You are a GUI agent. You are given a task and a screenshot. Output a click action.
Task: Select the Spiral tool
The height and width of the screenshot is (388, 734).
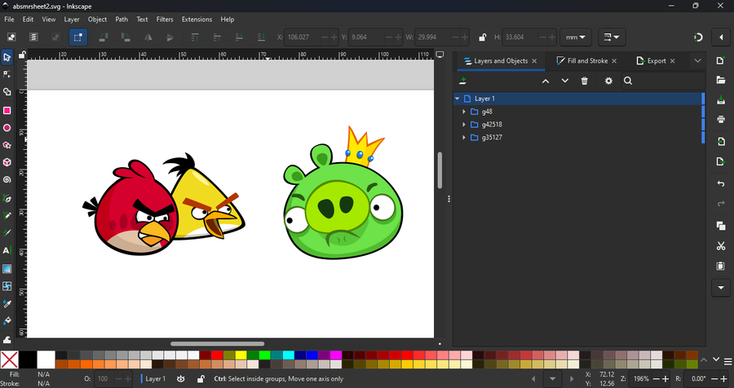click(7, 179)
